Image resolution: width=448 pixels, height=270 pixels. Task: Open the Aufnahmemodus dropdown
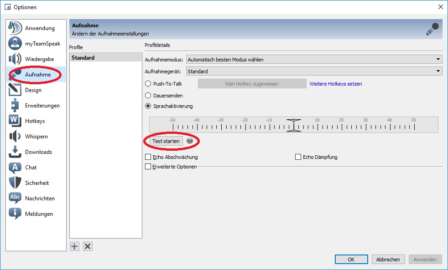tap(314, 60)
